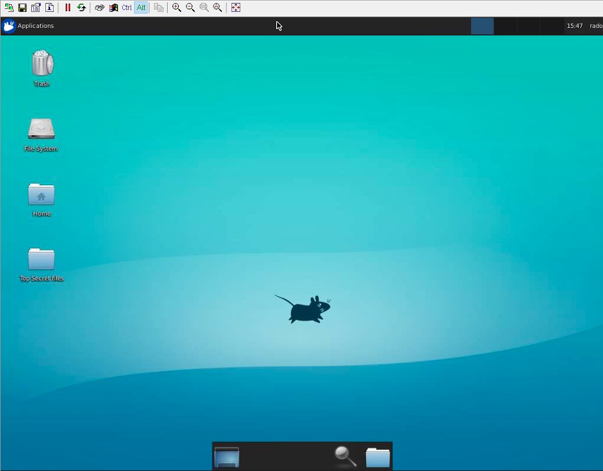This screenshot has width=603, height=471.
Task: Show connection information
Action: coord(49,8)
